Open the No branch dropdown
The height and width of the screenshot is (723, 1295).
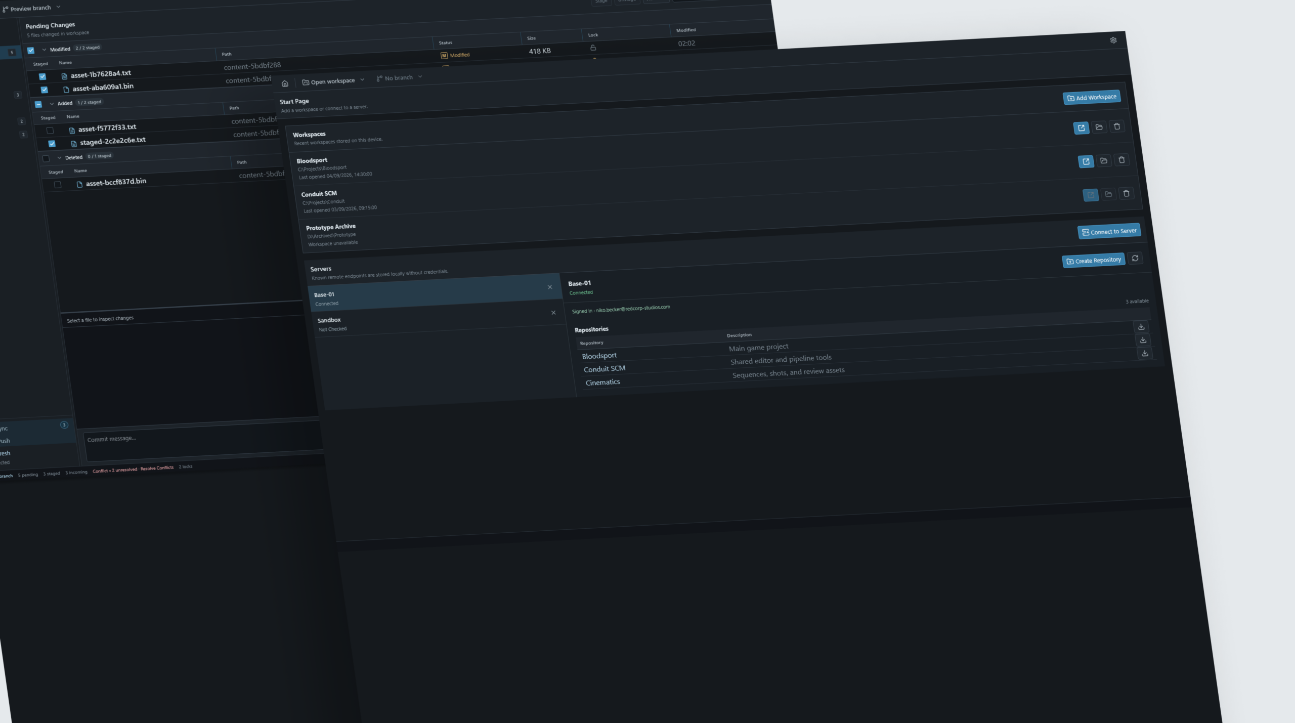[399, 78]
